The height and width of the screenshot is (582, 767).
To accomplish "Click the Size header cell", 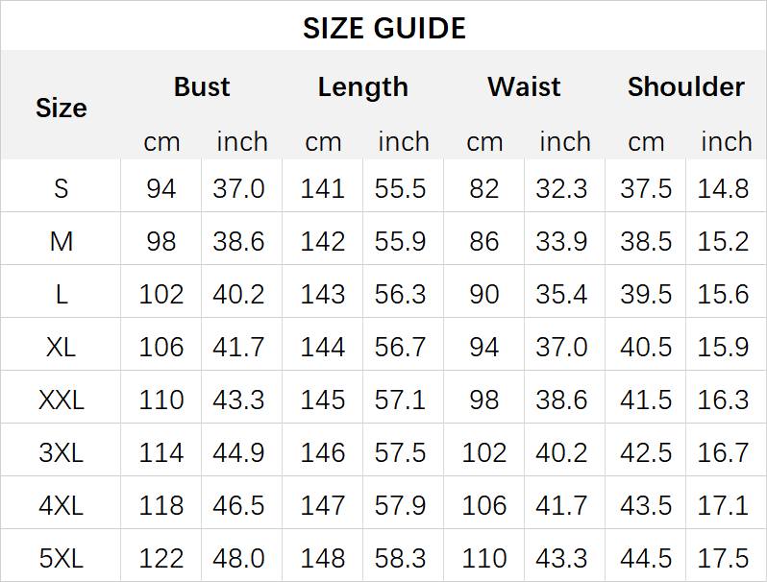I will (x=61, y=108).
